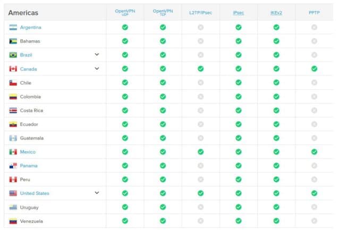Select the Venezuela row label
The height and width of the screenshot is (232, 340).
31,221
